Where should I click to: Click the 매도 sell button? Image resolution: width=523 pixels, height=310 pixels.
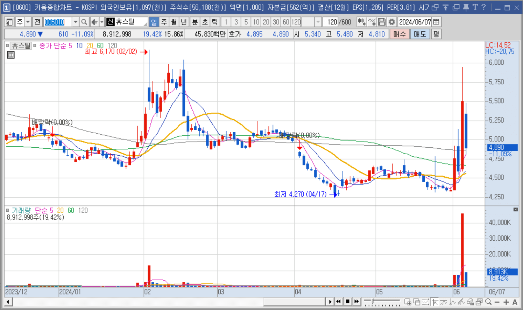(x=420, y=34)
